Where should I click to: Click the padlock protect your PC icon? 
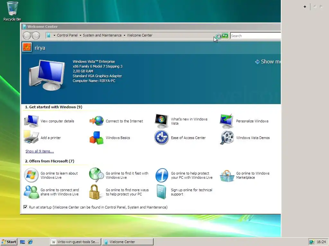click(94, 192)
